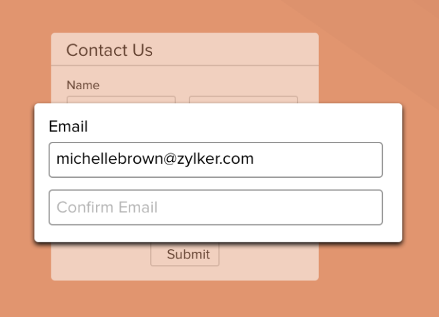This screenshot has width=439, height=317.
Task: Click empty right end of Email field
Action: click(334, 160)
